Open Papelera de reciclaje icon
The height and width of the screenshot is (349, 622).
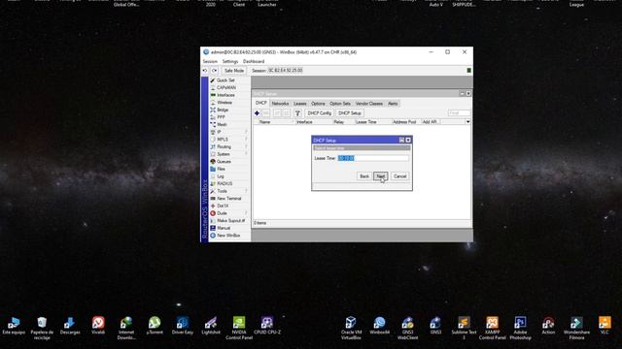coord(42,328)
